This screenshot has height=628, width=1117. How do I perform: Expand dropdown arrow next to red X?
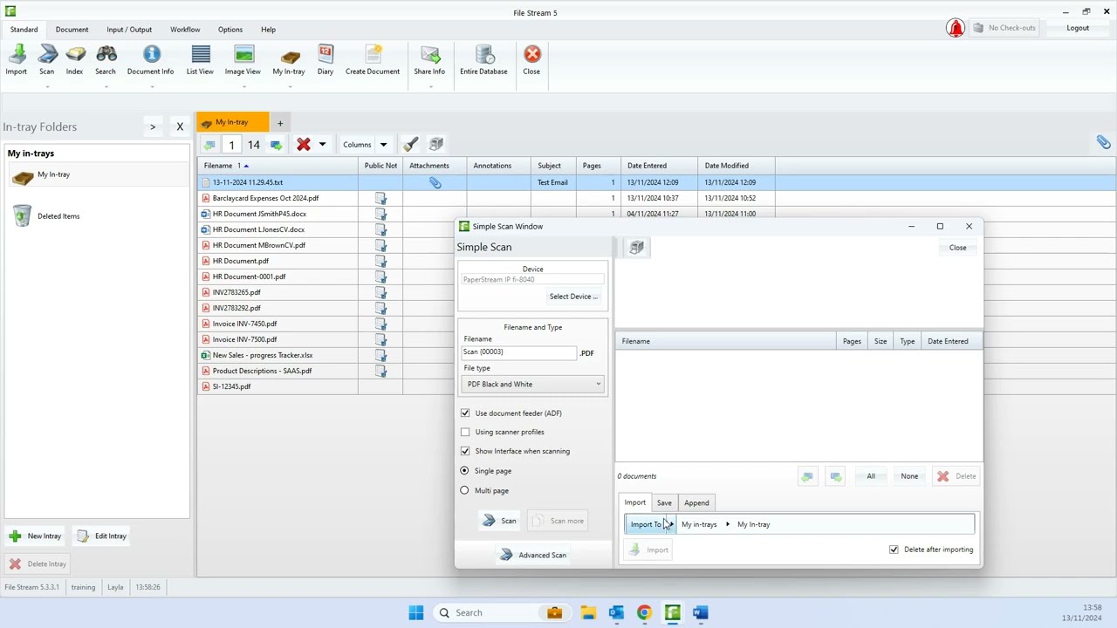coord(322,145)
